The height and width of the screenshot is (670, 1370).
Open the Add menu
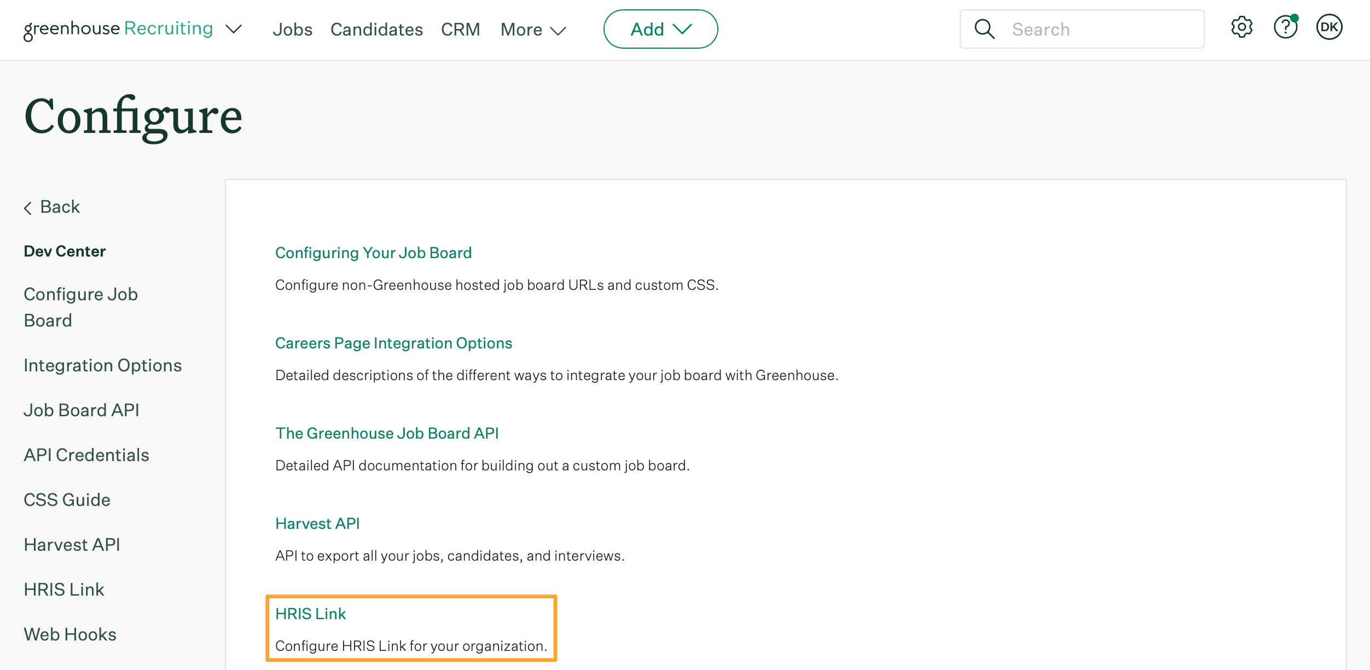point(661,29)
